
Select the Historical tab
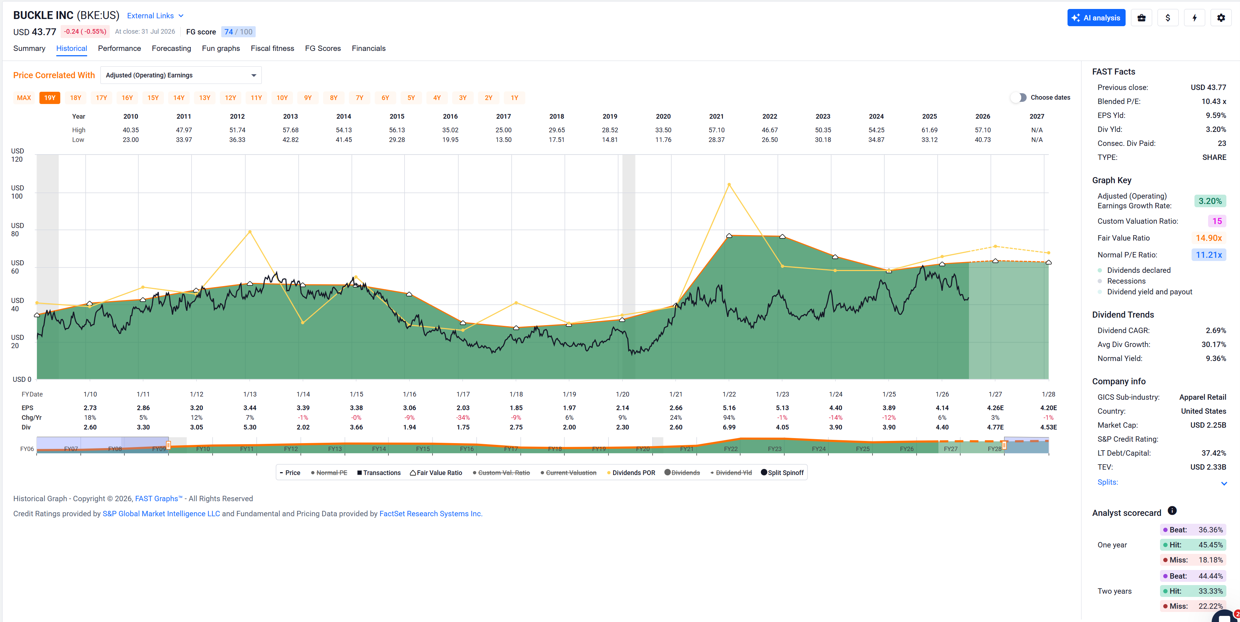pyautogui.click(x=72, y=48)
